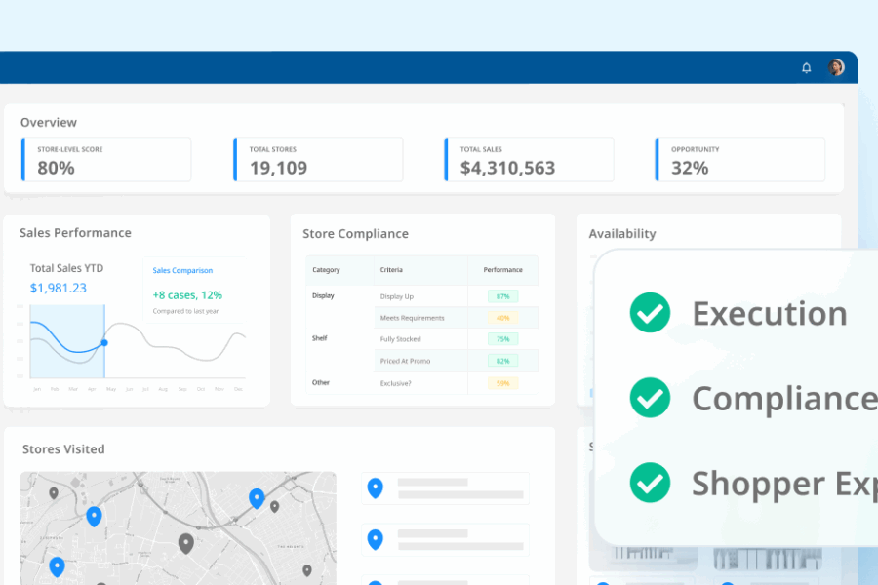Click the blue pin in the first store list row
878x585 pixels.
coord(376,488)
